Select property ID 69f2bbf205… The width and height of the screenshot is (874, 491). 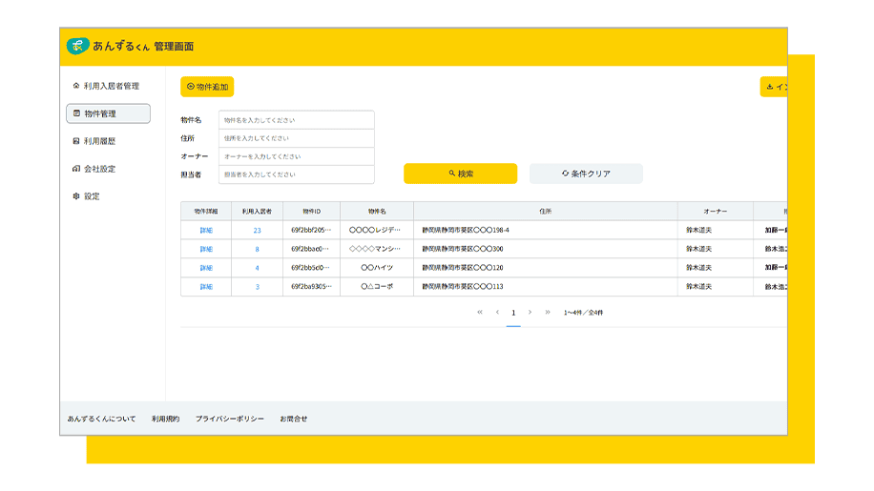tap(311, 230)
